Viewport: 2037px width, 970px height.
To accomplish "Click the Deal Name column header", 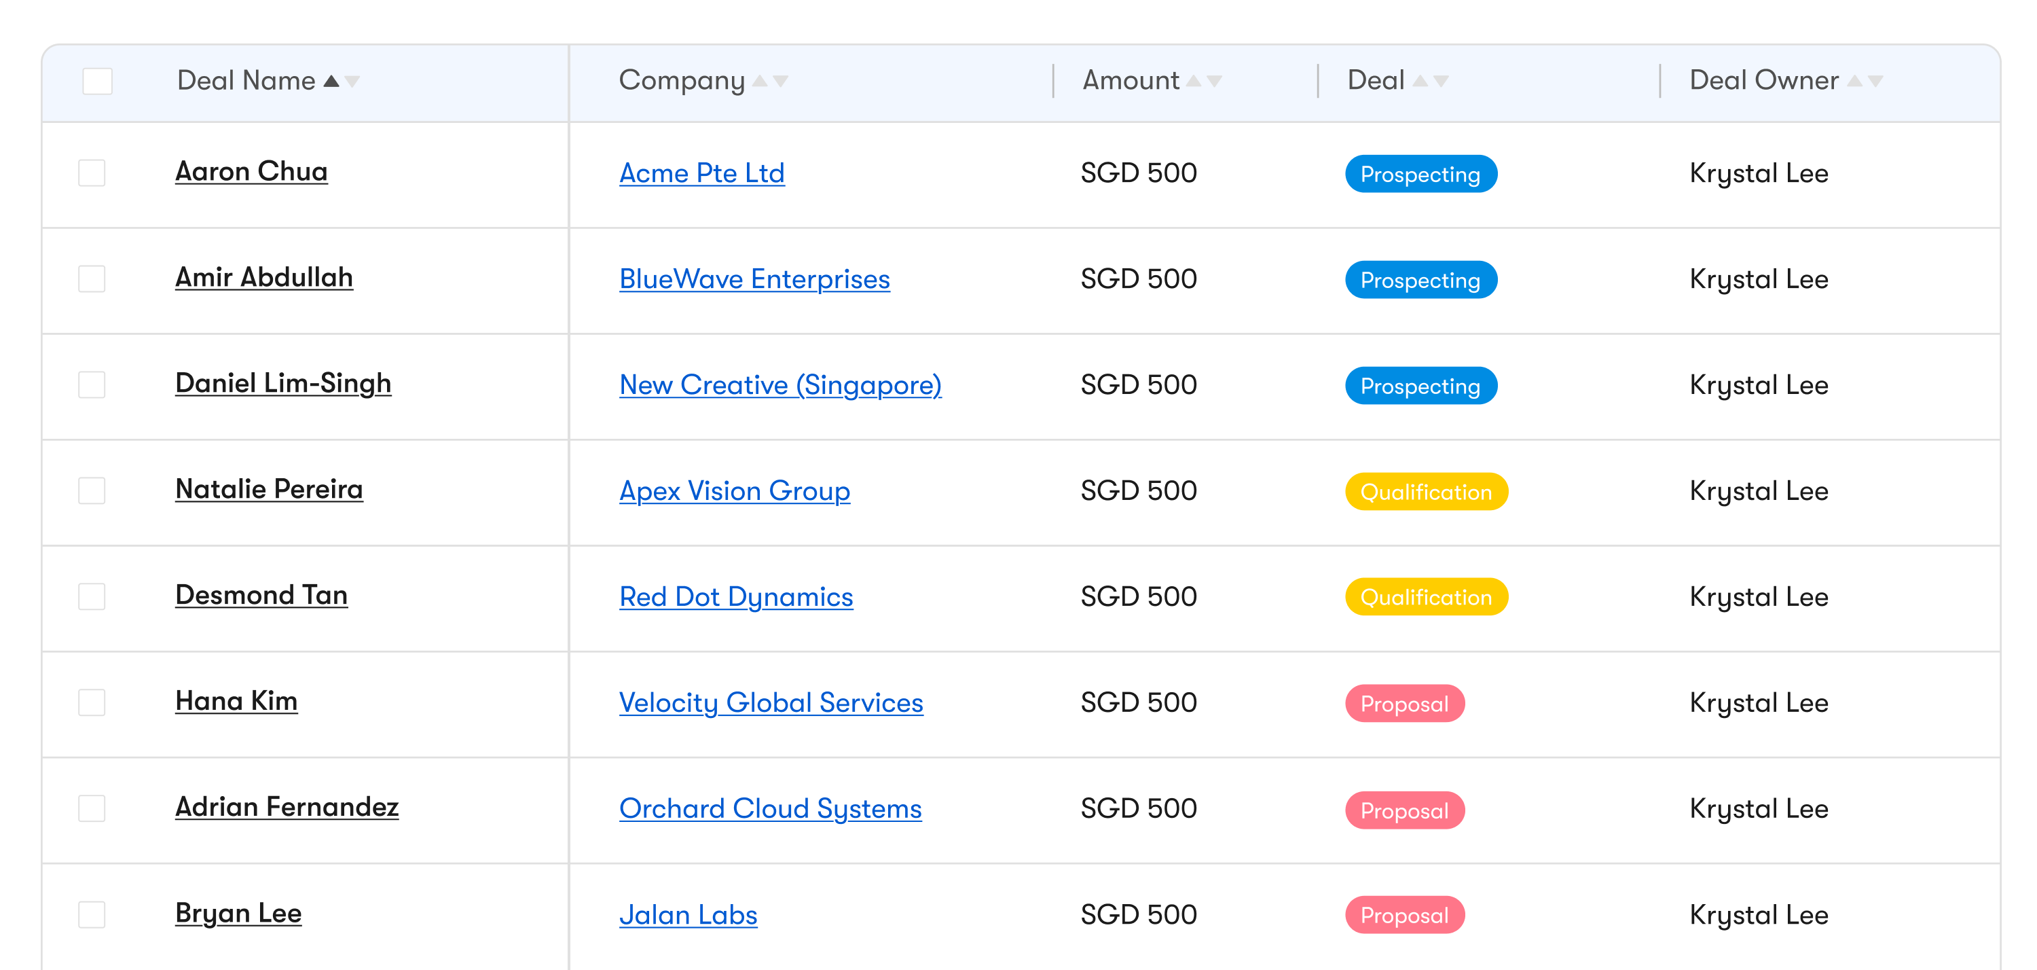I will (246, 81).
